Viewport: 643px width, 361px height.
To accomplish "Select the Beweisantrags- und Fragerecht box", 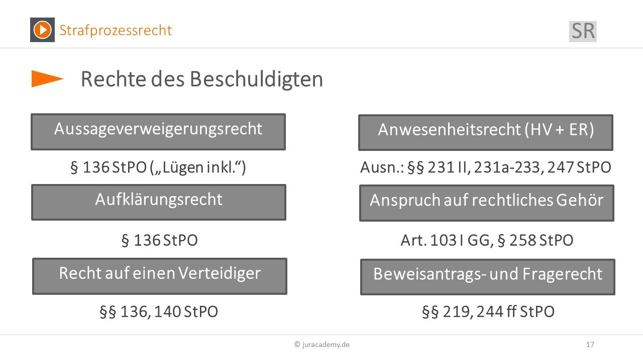I will tap(488, 277).
